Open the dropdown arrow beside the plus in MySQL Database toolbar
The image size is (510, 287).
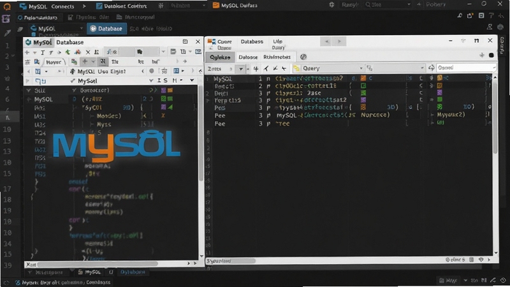pos(34,52)
